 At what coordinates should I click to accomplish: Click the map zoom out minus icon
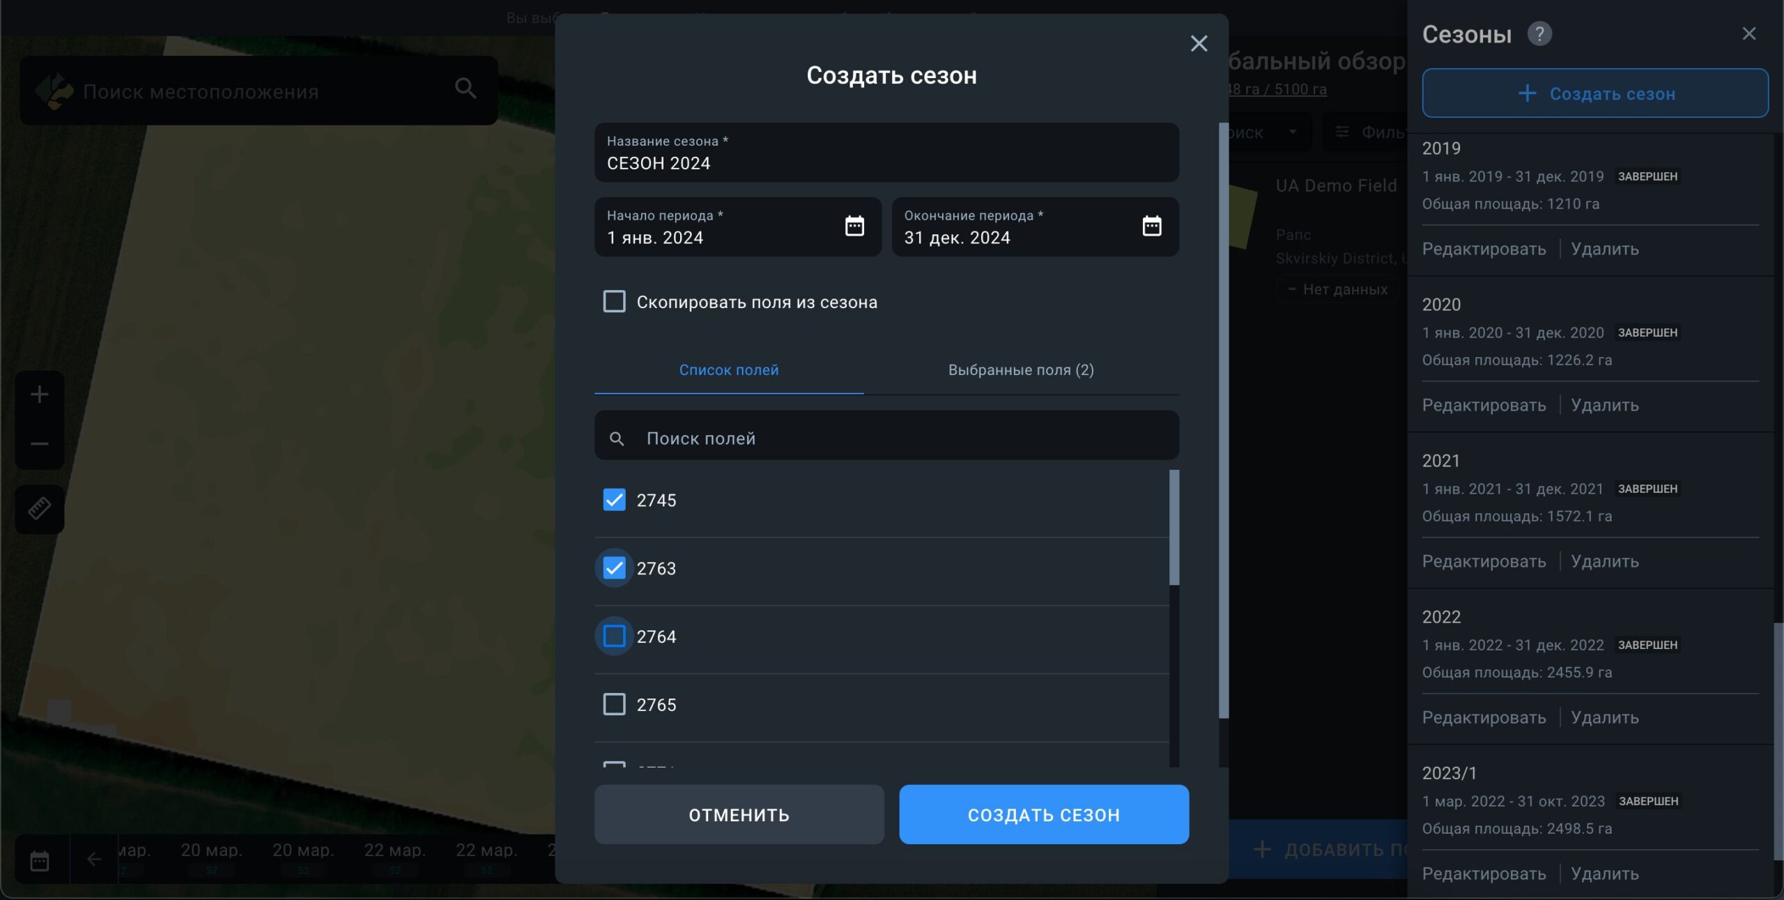pos(40,444)
